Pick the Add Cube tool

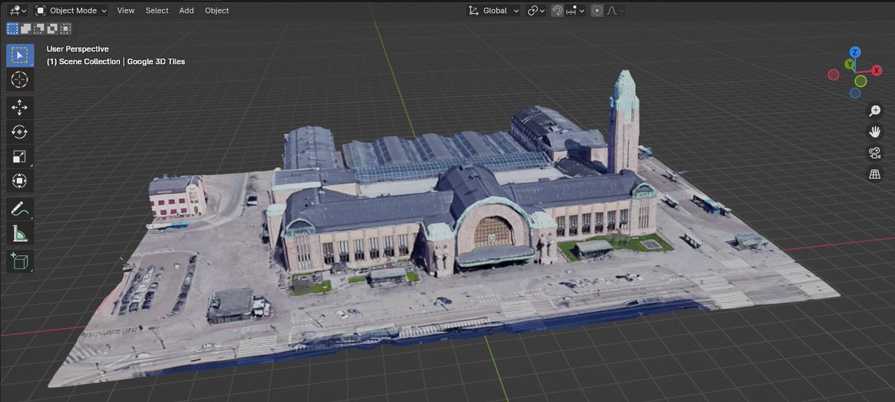coord(20,262)
